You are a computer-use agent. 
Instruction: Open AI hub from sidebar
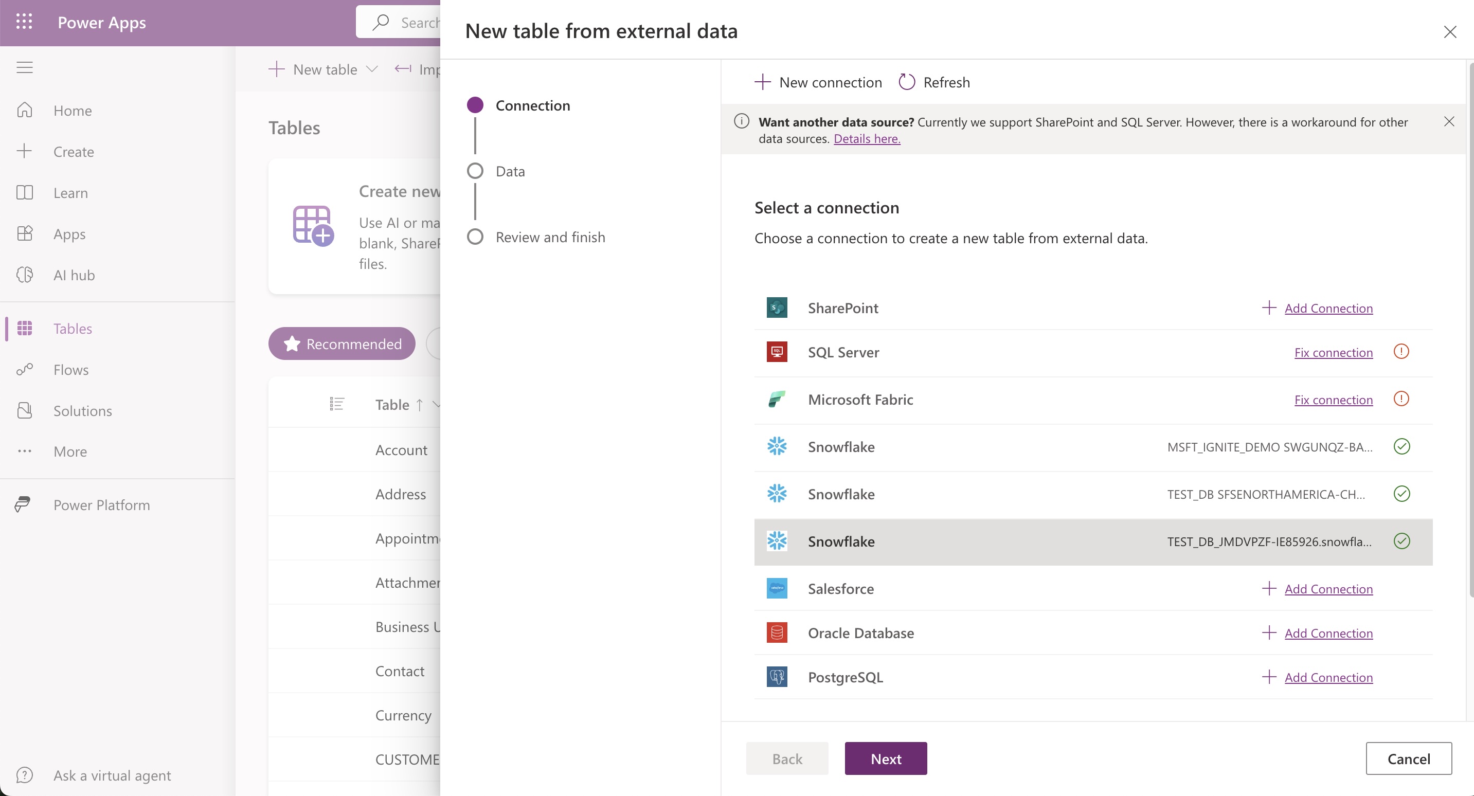(x=74, y=275)
